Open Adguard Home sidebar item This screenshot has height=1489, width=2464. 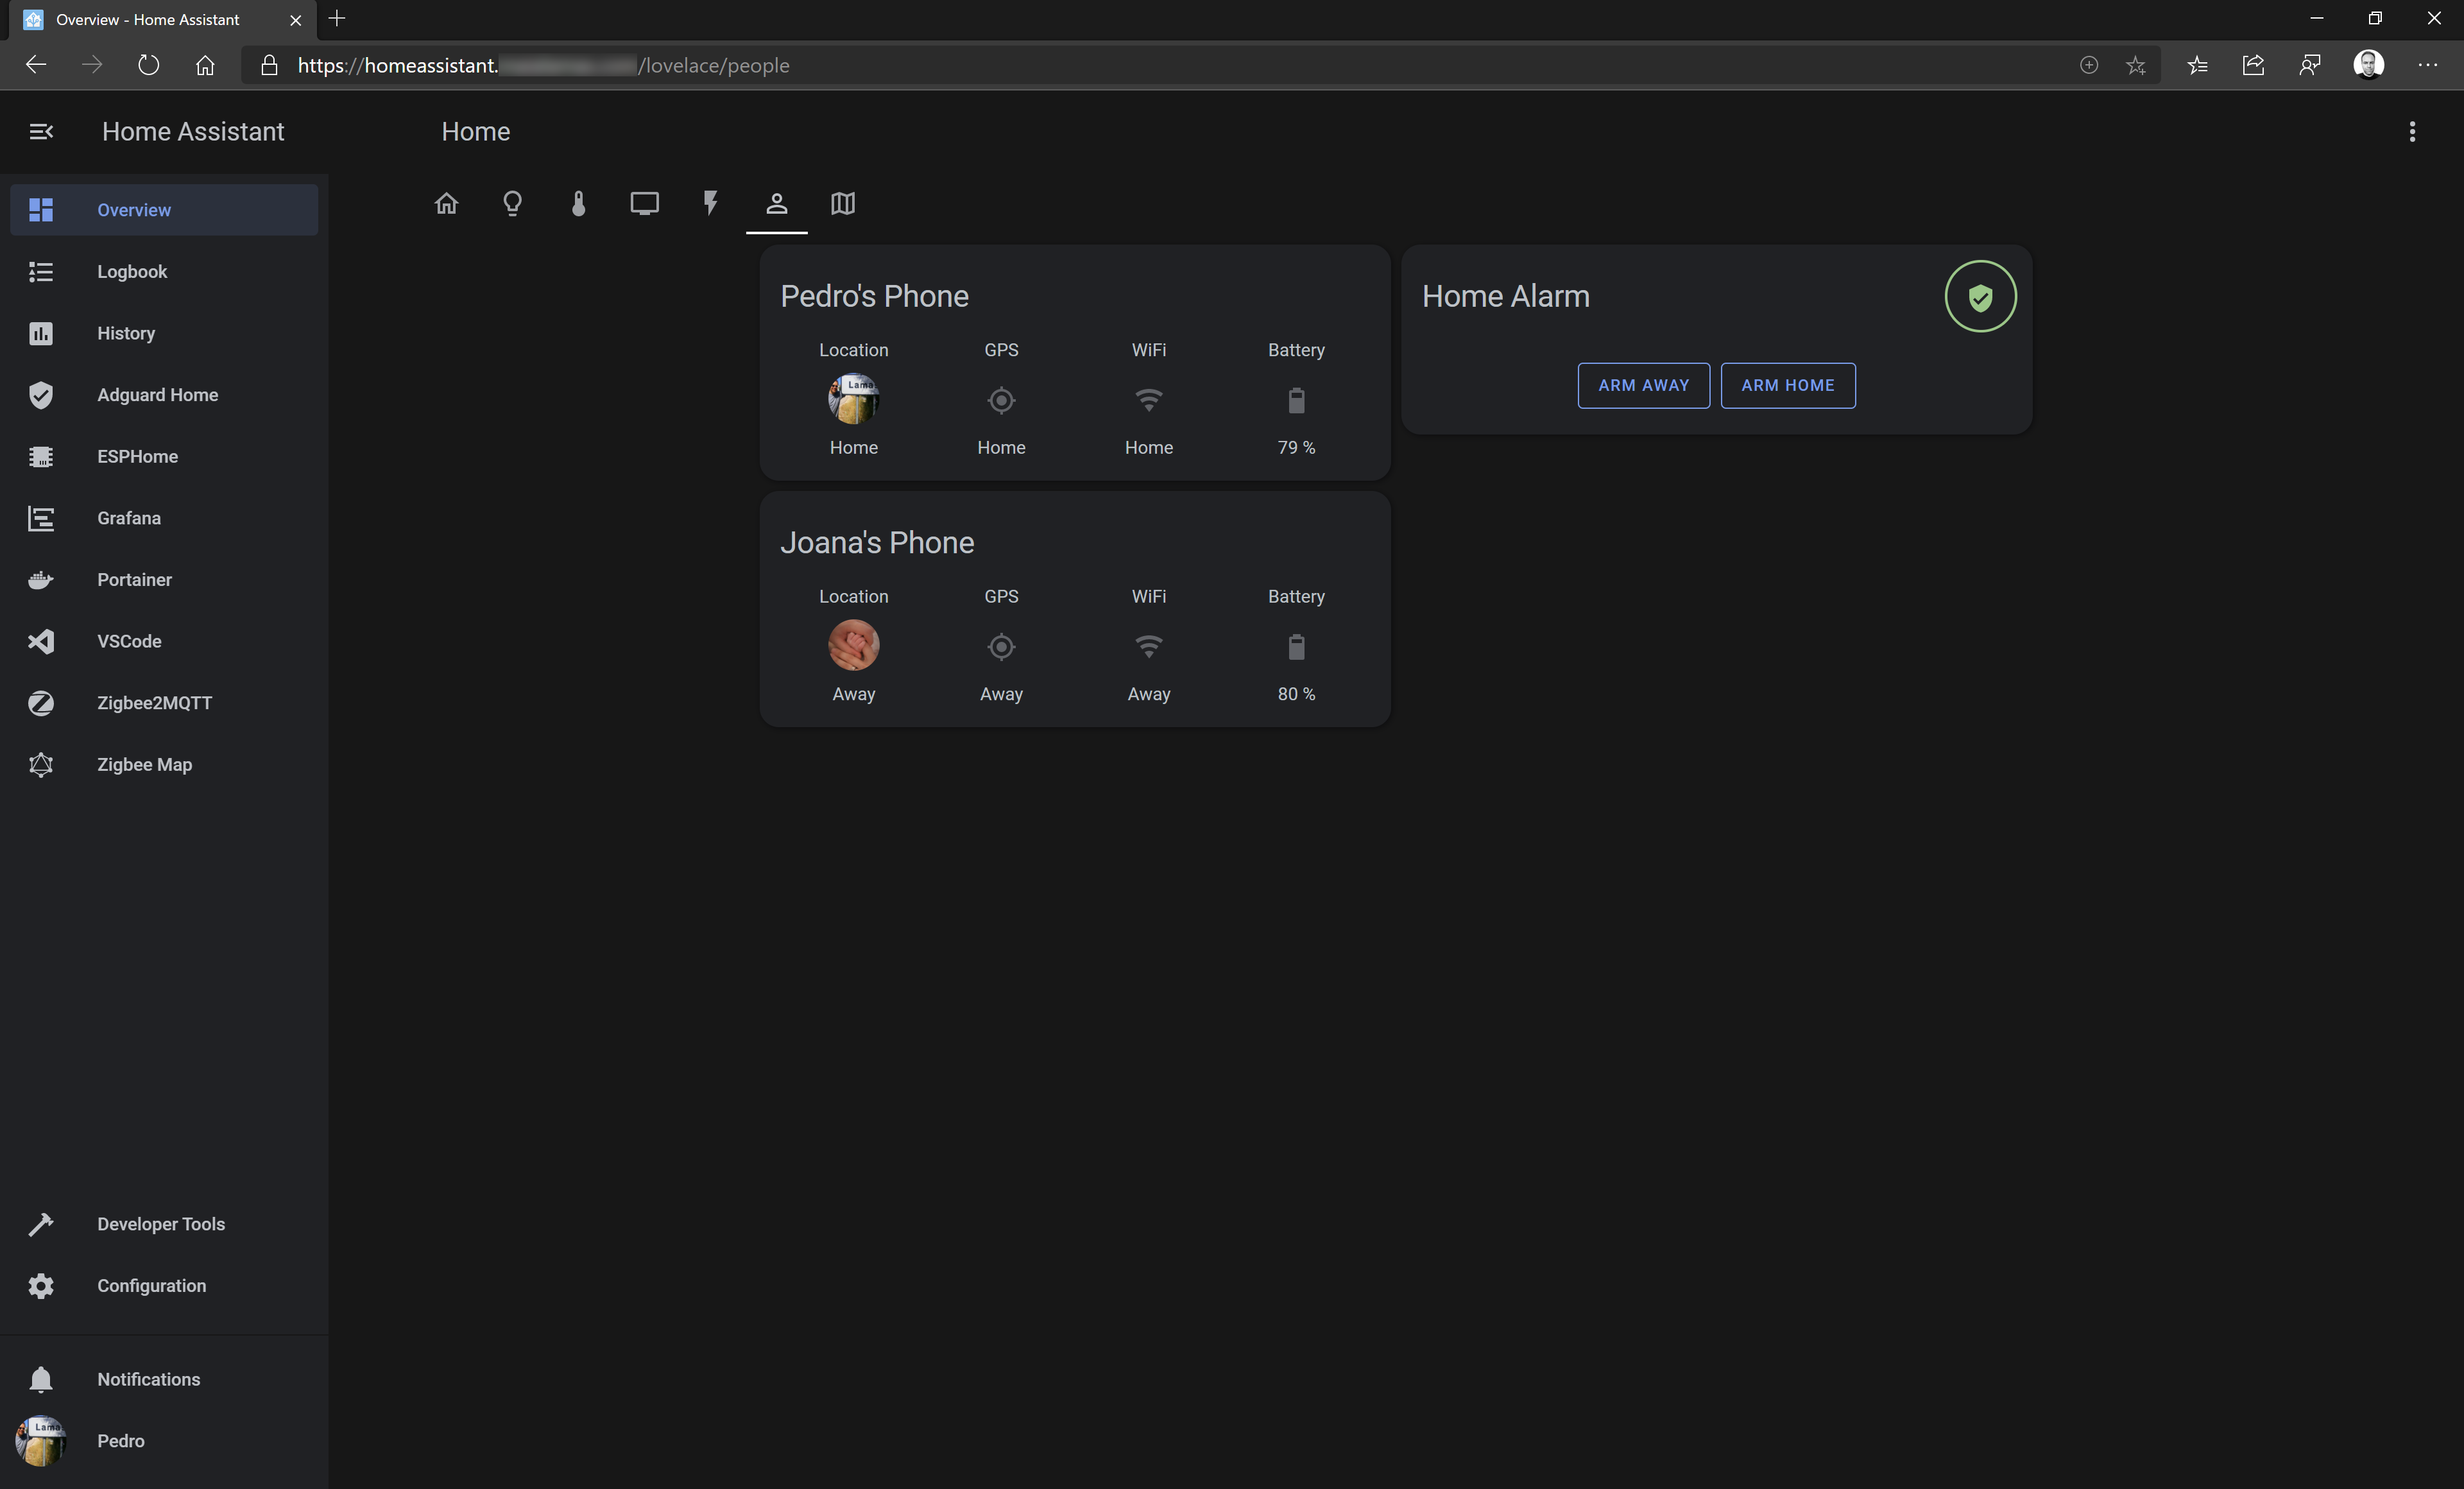click(x=157, y=395)
